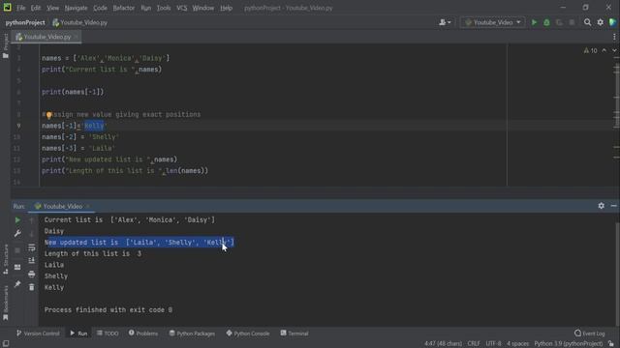Open the Project tool window icon
This screenshot has height=348, width=620.
coord(6,46)
